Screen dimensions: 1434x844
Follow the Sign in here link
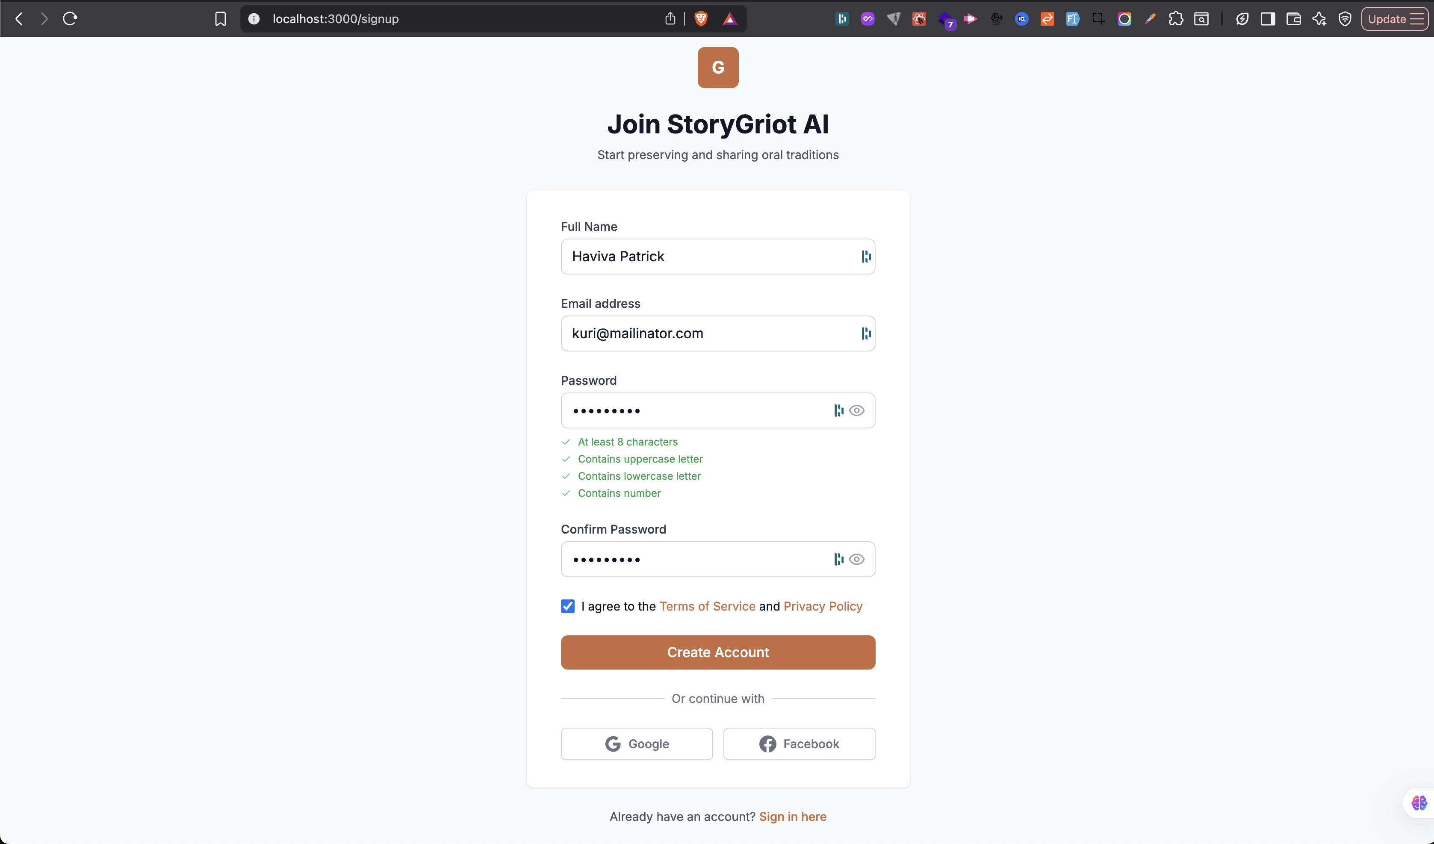(792, 817)
